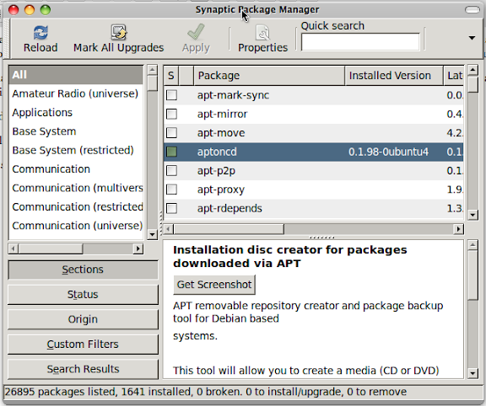486x406 pixels.
Task: Select the Base System (restricted) section
Action: tap(76, 150)
